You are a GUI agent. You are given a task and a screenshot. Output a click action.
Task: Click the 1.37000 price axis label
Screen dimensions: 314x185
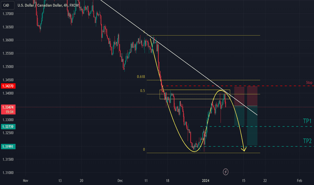click(x=8, y=14)
